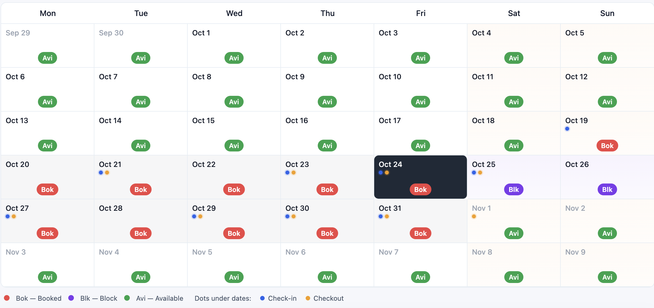
Task: Click the Bok — Booked legend label
Action: 38,298
